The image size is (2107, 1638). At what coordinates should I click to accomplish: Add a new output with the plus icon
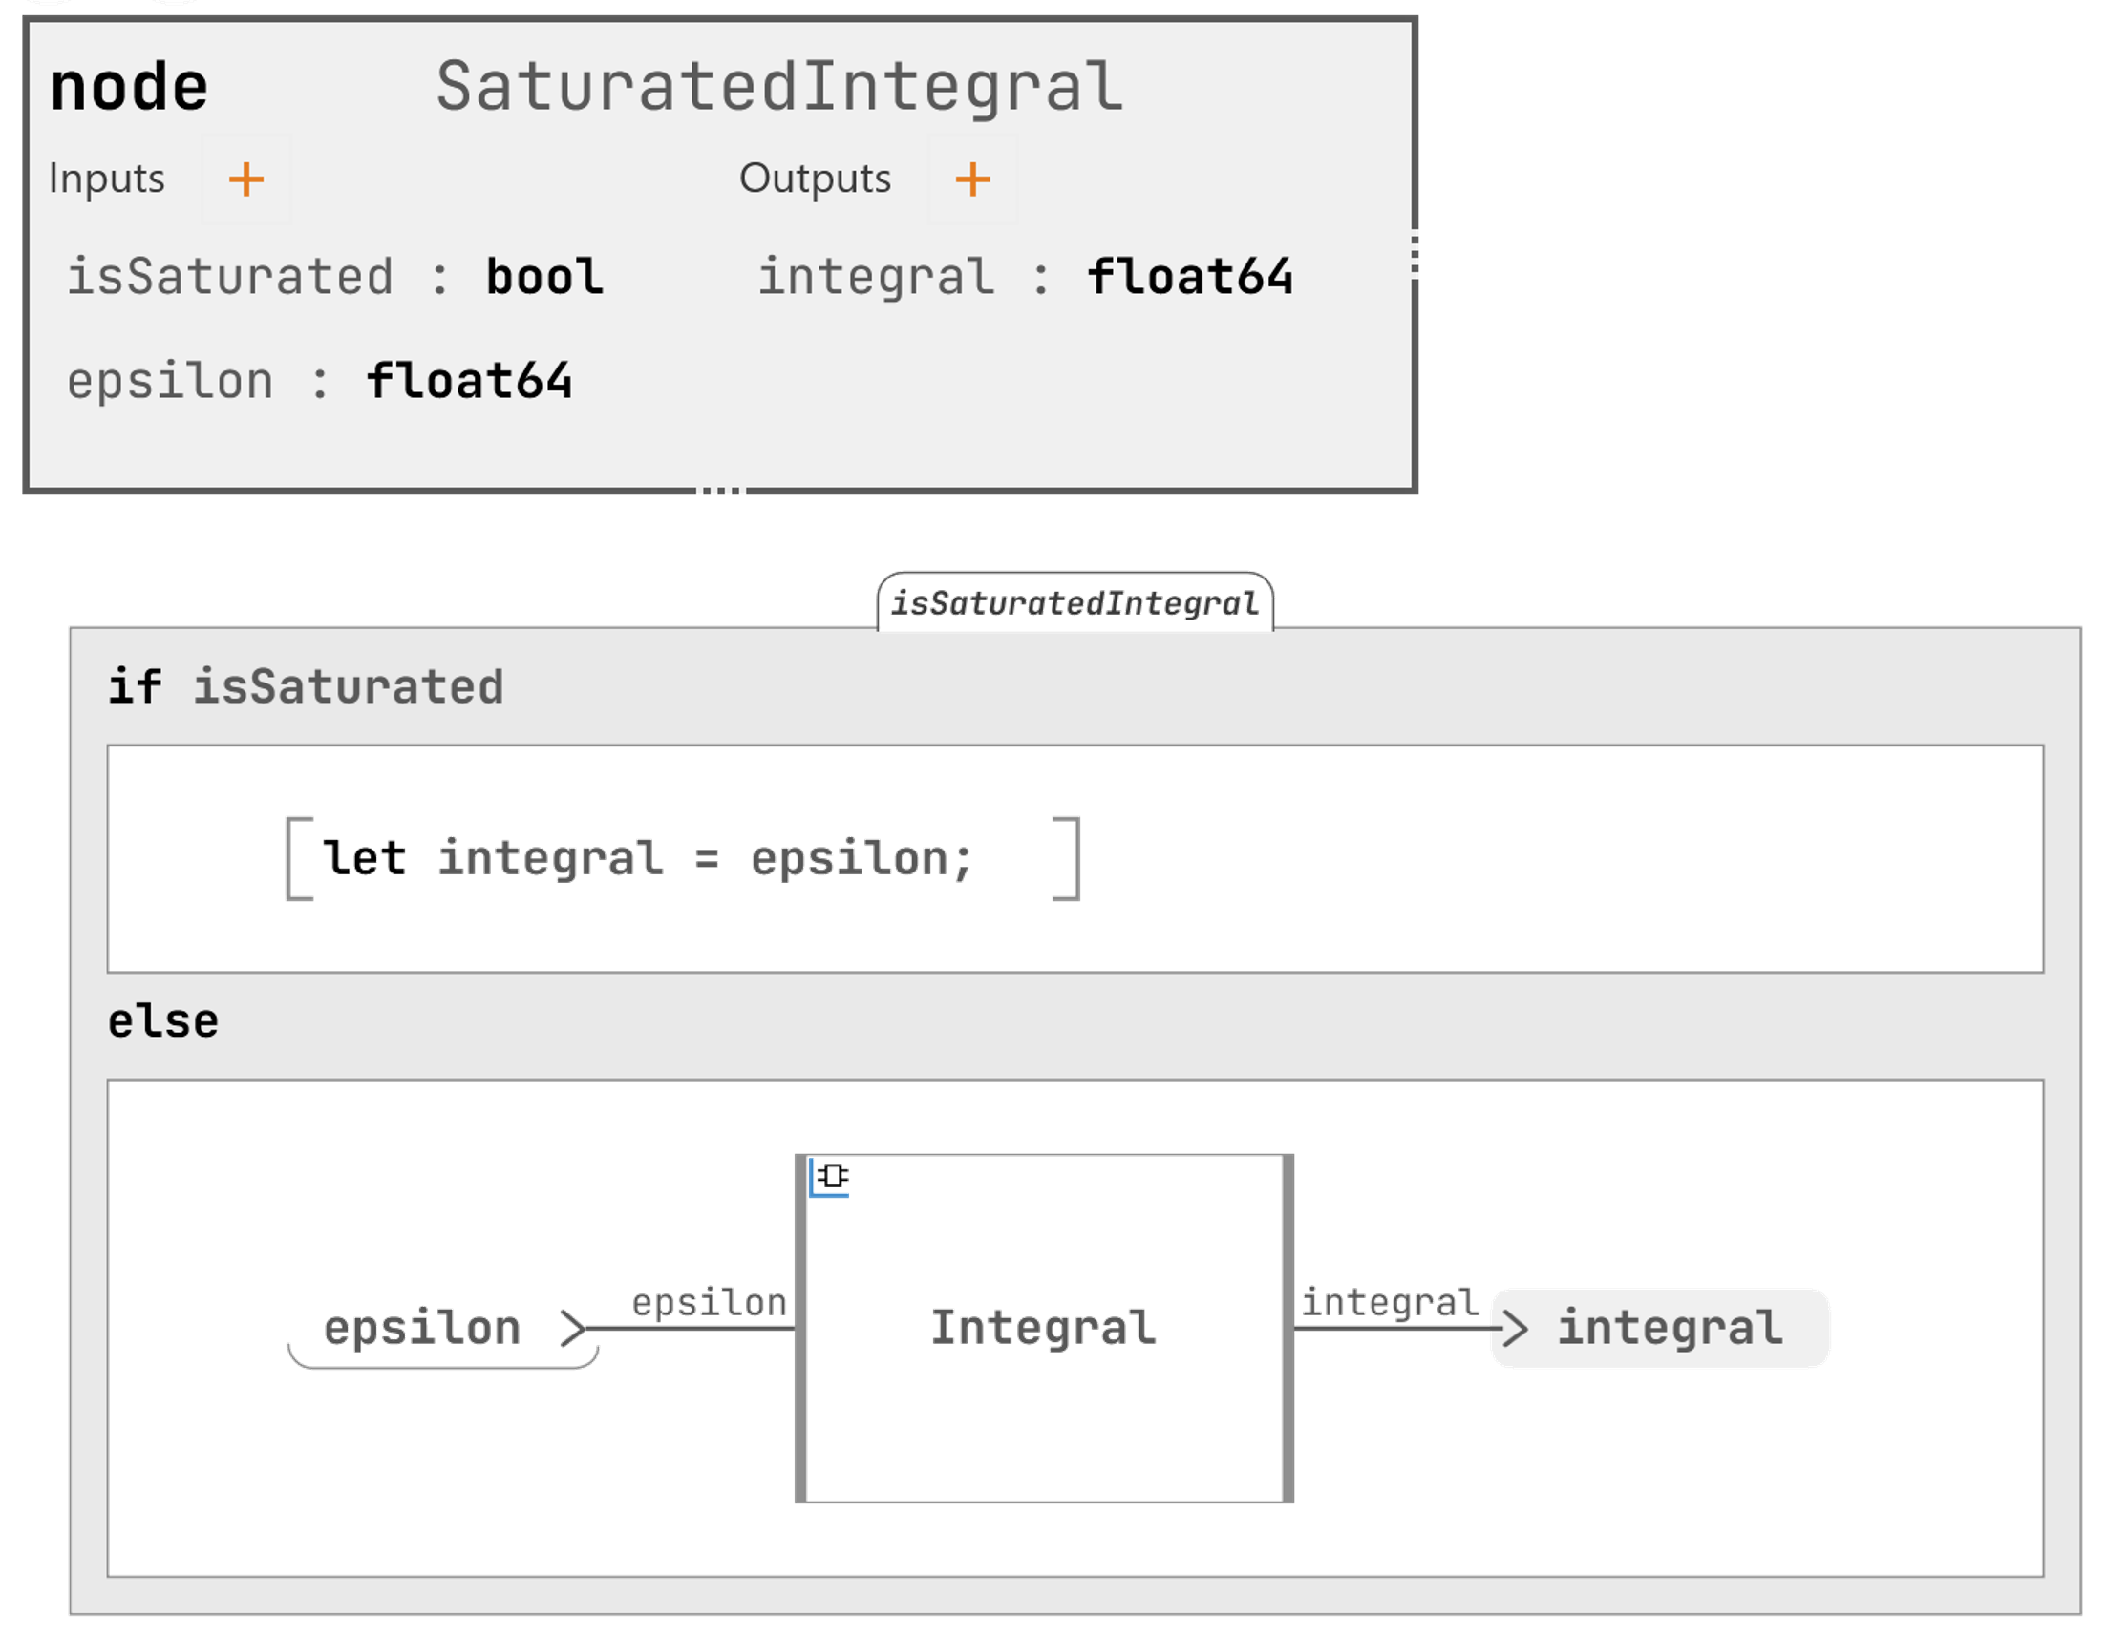(x=972, y=179)
